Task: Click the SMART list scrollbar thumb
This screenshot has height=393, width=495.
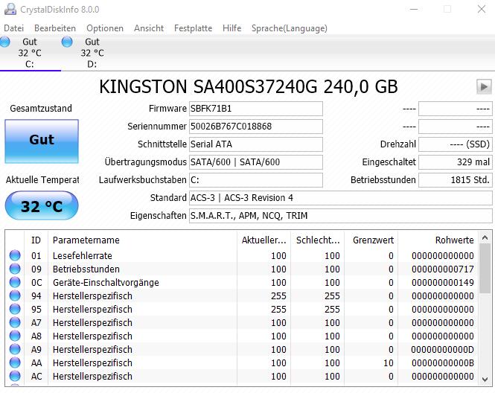Action: coord(485,269)
